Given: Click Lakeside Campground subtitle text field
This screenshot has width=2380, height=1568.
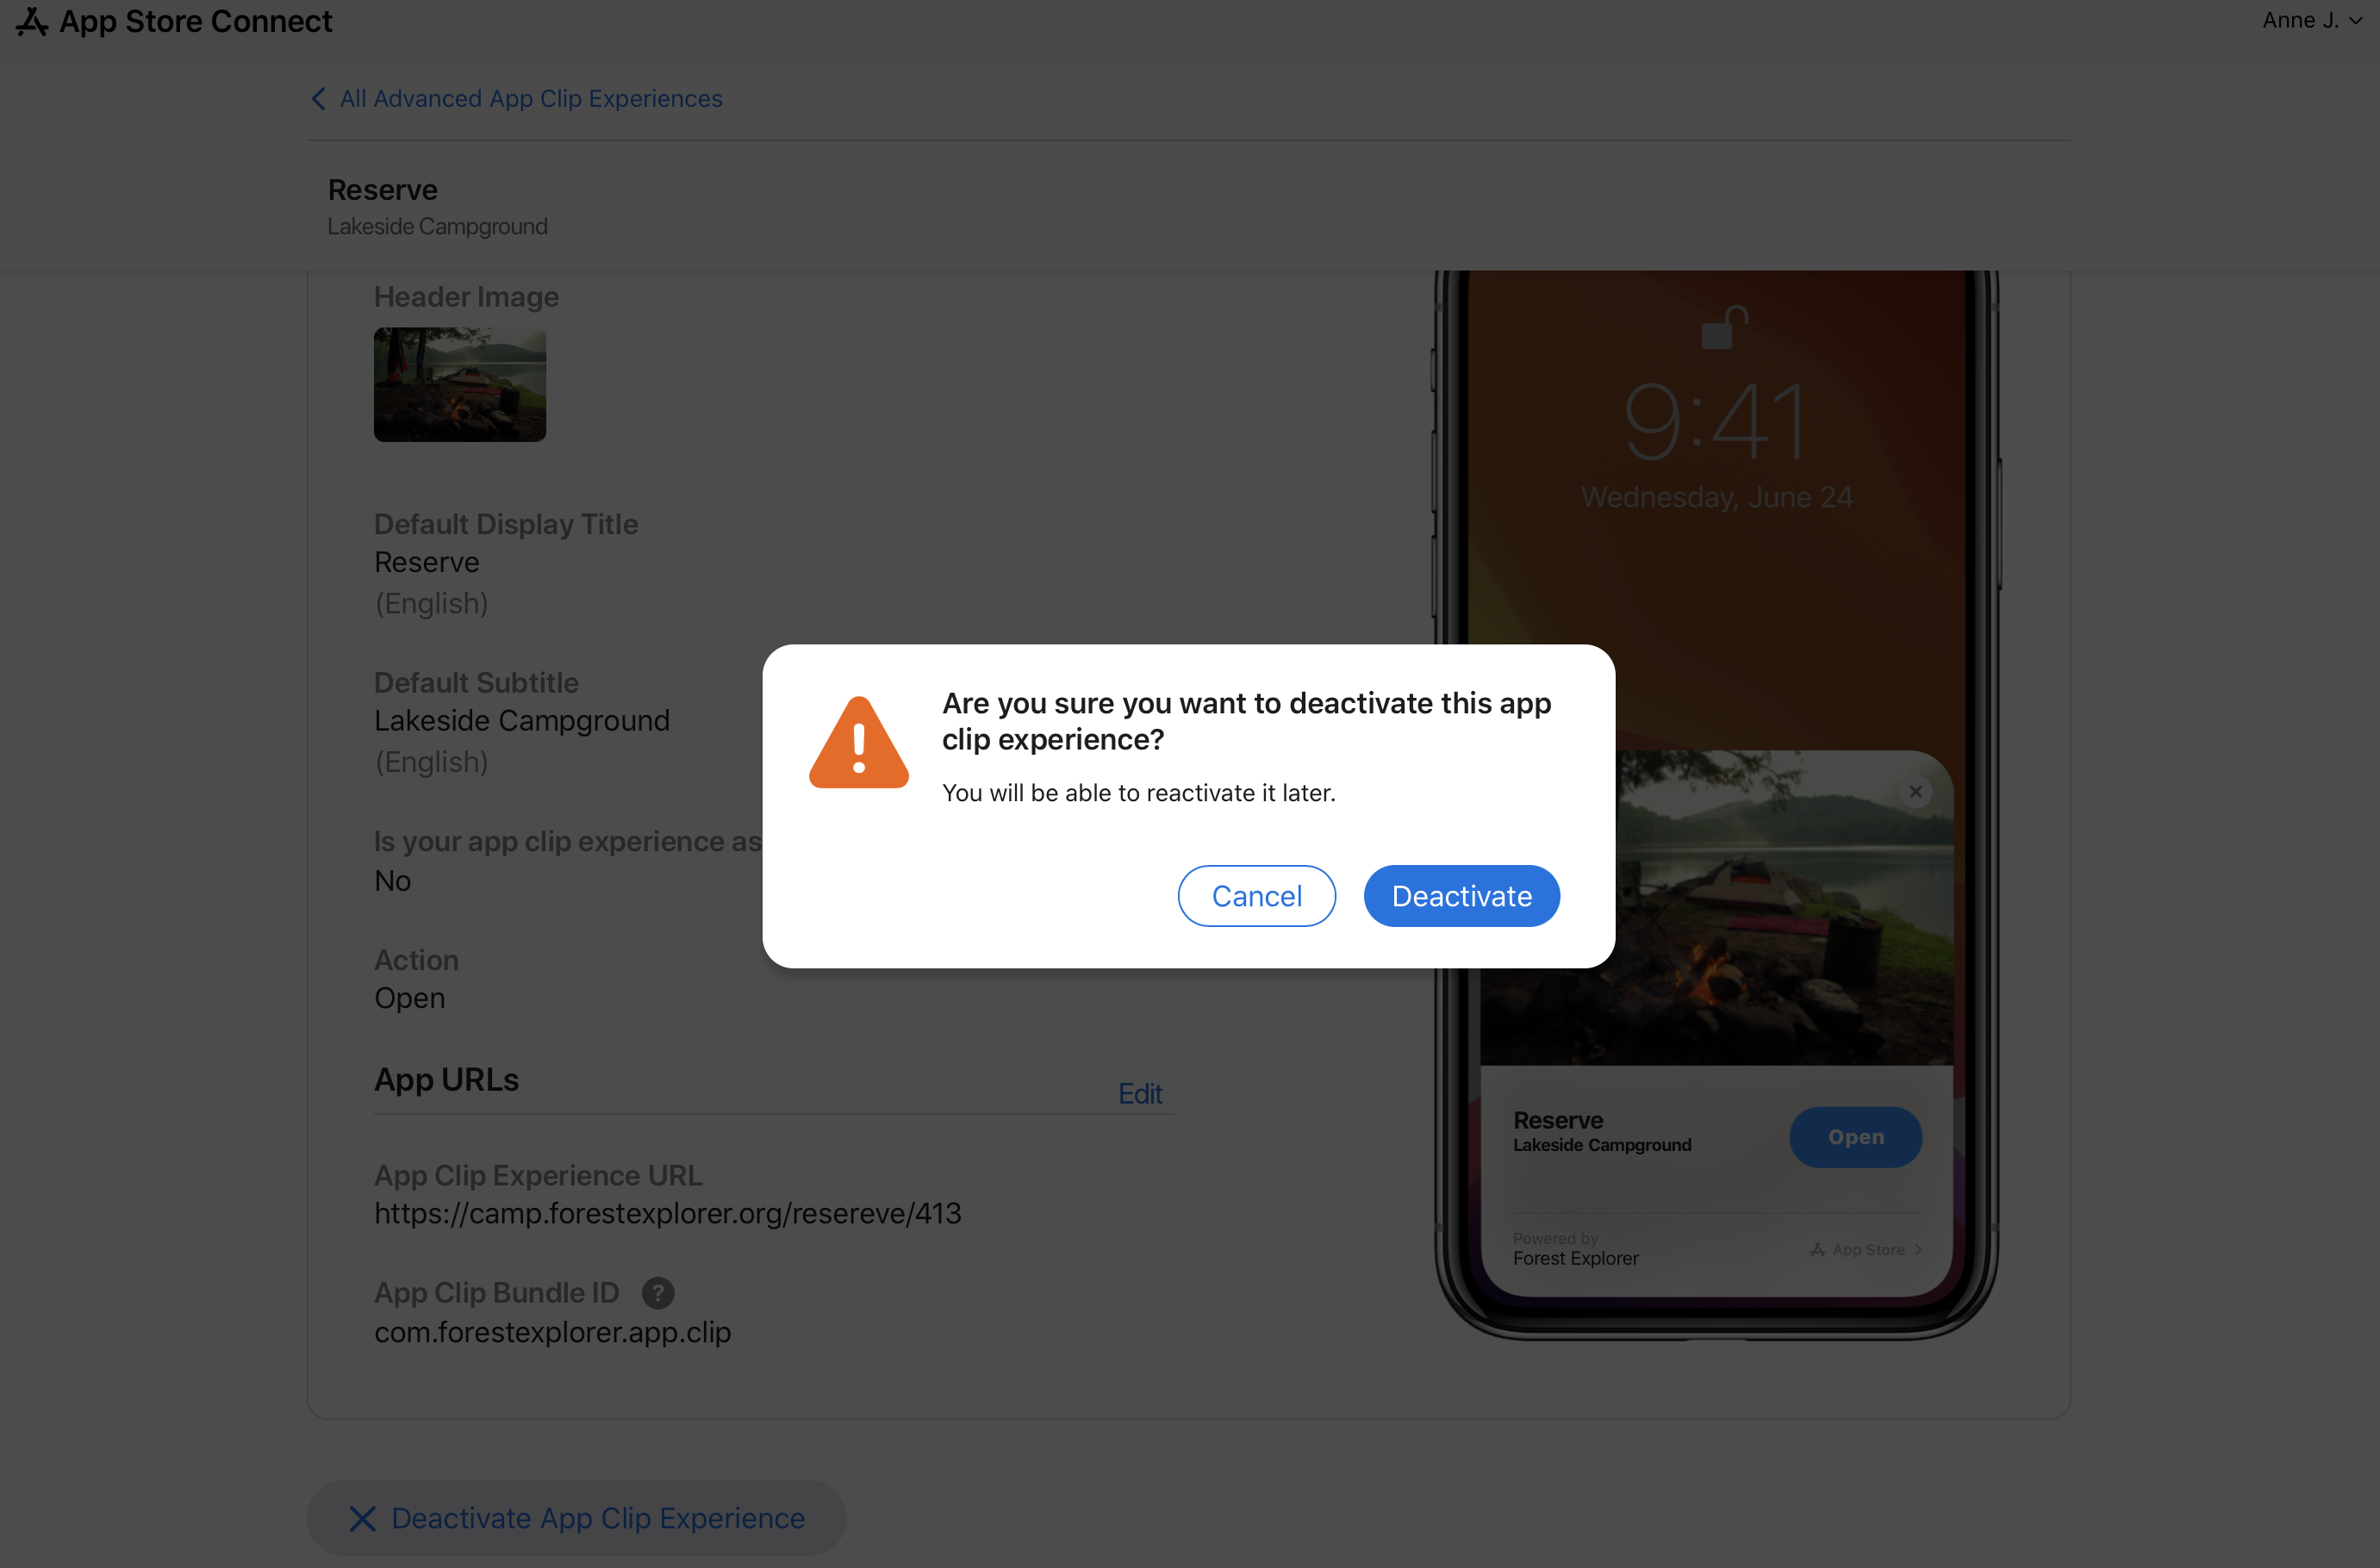Looking at the screenshot, I should coord(521,721).
